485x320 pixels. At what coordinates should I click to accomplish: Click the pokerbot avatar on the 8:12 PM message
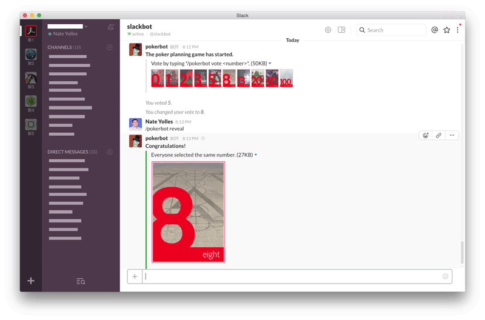[x=135, y=50]
